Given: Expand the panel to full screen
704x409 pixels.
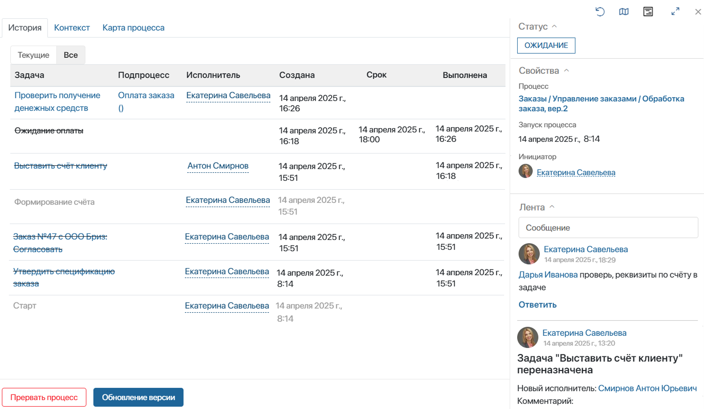Looking at the screenshot, I should tap(675, 12).
